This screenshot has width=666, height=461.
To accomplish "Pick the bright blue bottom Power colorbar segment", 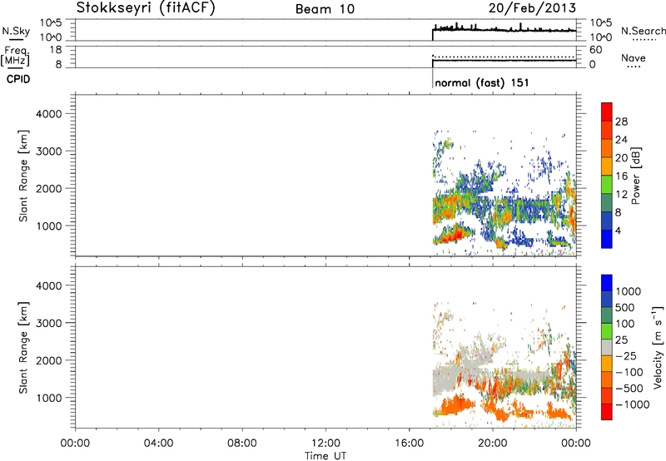I will [607, 239].
